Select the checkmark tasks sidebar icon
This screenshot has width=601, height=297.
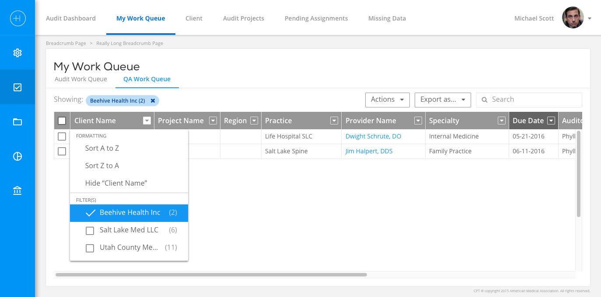(x=17, y=87)
